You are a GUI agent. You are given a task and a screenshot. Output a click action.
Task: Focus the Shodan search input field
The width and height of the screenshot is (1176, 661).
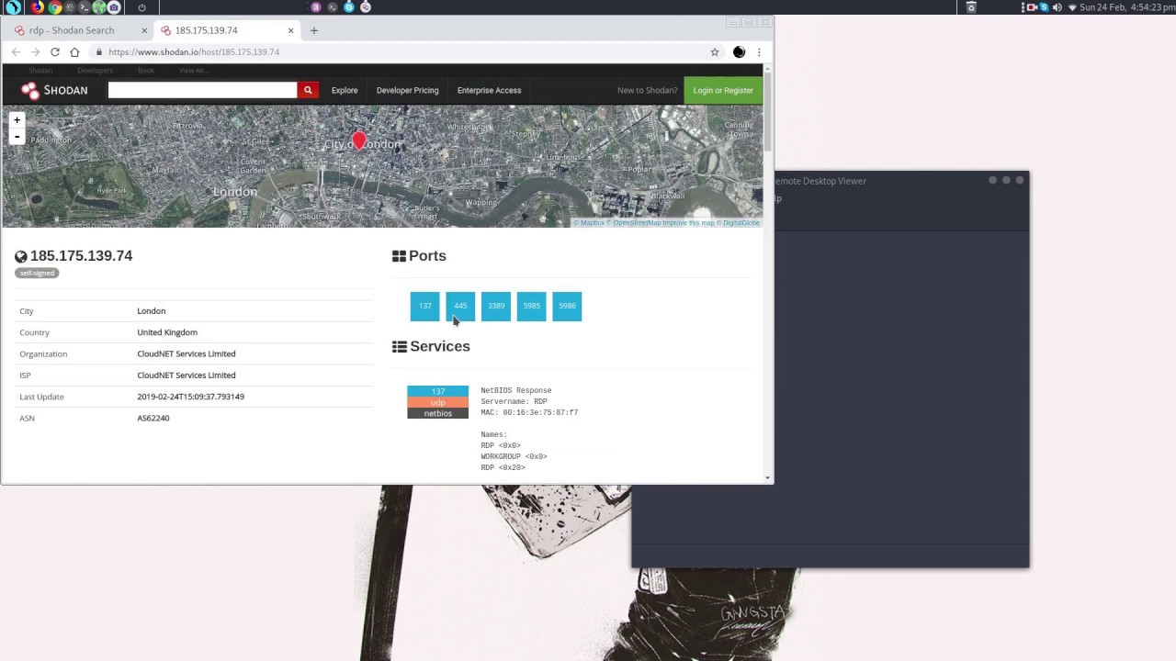pyautogui.click(x=202, y=90)
